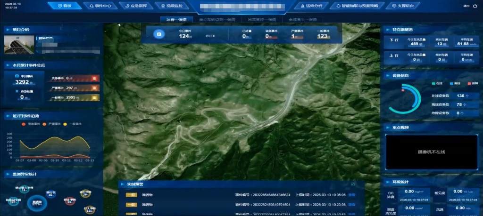Click the 应急处置 small blue icon
Viewport: 483px width, 216px height.
tap(17, 91)
